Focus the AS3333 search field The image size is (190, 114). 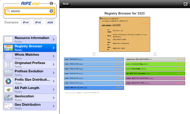click(30, 11)
